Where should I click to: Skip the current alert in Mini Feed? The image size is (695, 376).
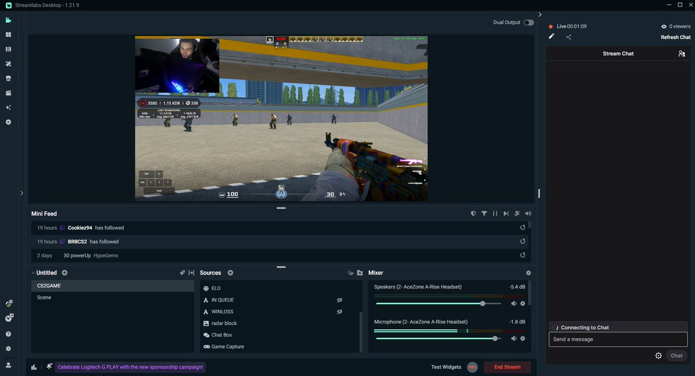tap(506, 214)
